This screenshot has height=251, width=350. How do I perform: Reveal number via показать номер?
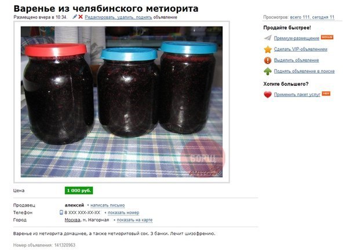(123, 212)
